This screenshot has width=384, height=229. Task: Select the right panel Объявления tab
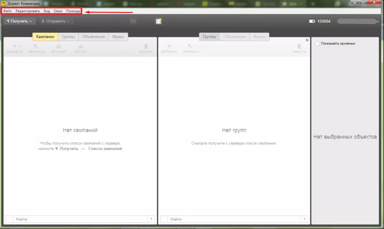coord(235,37)
